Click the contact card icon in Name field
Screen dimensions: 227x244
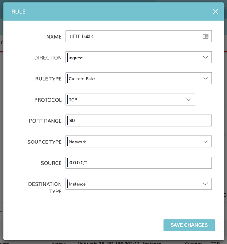click(206, 36)
